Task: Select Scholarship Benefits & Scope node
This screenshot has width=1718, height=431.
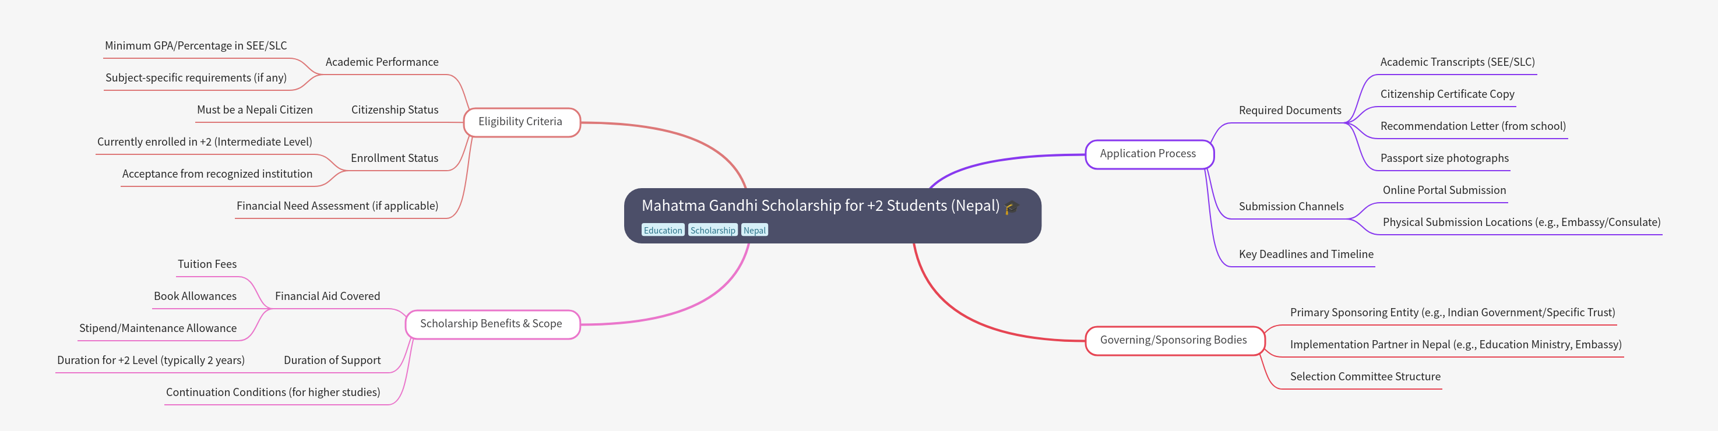Action: click(491, 324)
